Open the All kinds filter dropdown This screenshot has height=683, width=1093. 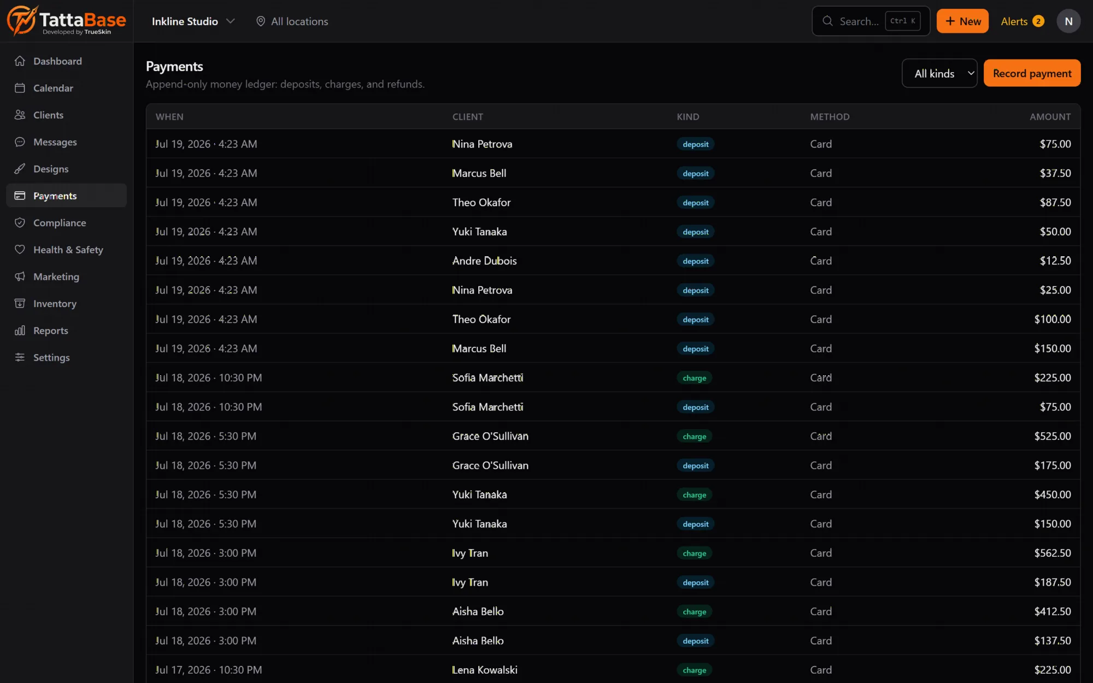click(x=939, y=73)
